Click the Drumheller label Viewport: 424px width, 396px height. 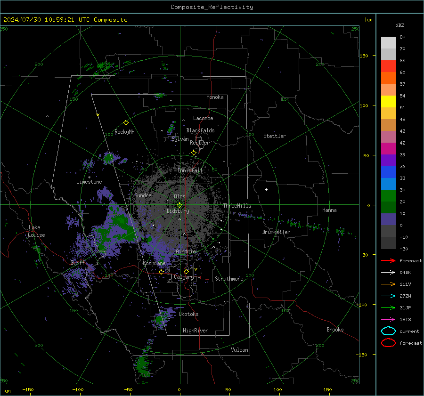tap(276, 232)
